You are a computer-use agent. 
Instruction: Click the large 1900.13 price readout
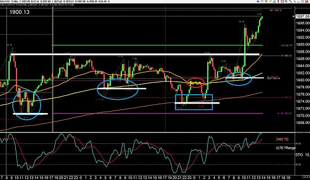pos(19,12)
